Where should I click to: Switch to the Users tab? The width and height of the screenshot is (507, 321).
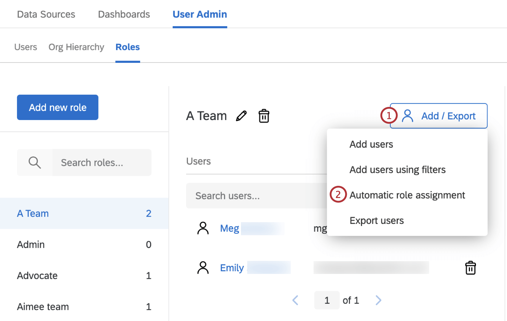(26, 47)
